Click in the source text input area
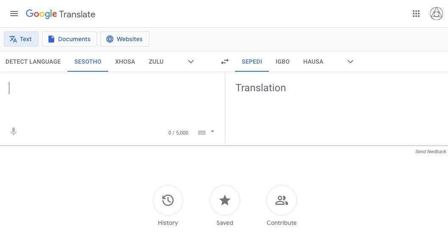 112,102
